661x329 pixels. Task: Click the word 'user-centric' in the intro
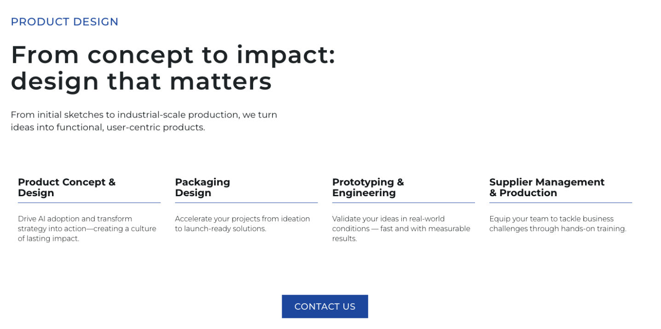point(132,127)
